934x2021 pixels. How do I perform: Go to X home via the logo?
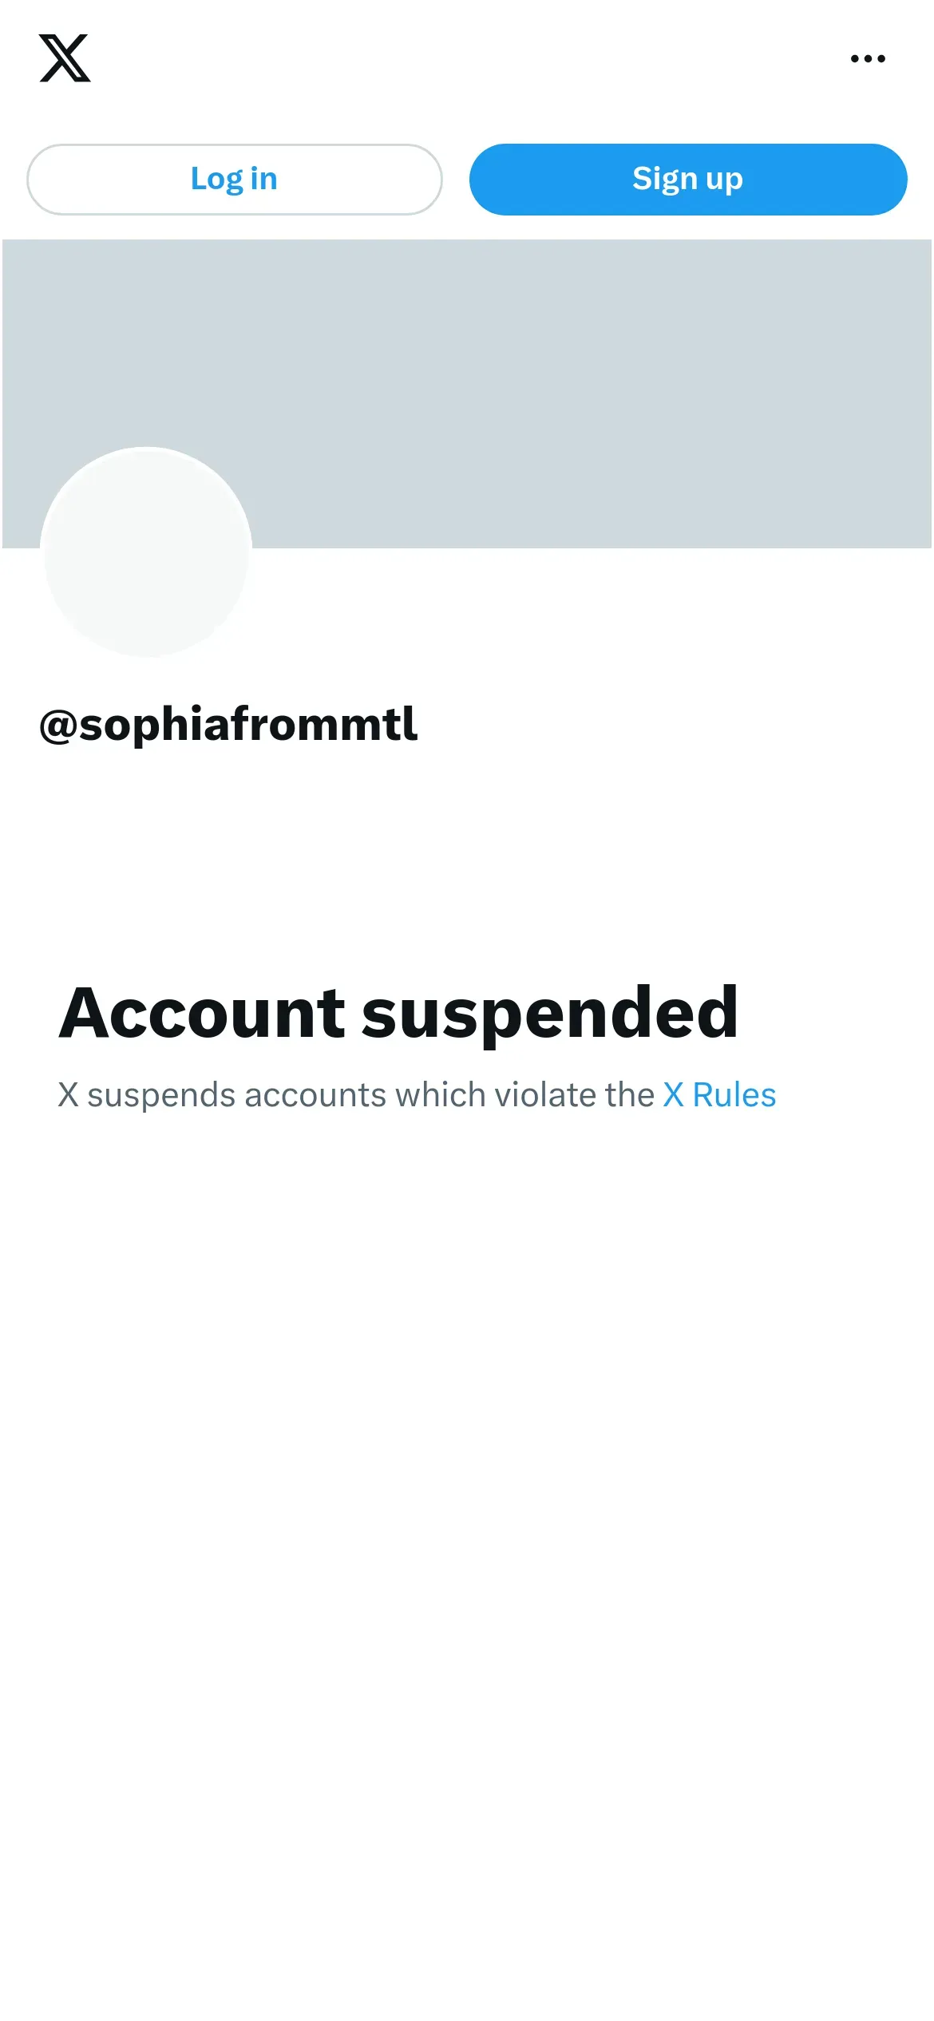pyautogui.click(x=65, y=58)
